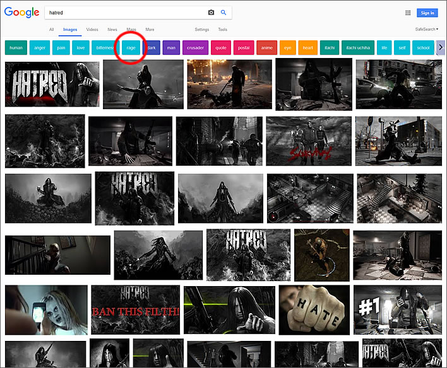Open the long-haired man pointing thumbnail
This screenshot has height=368, width=447.
click(229, 310)
